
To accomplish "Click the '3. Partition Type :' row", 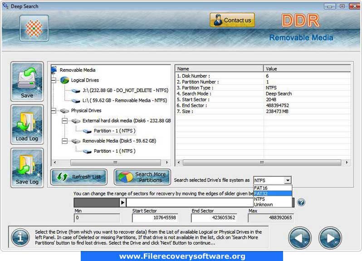I will [x=263, y=88].
